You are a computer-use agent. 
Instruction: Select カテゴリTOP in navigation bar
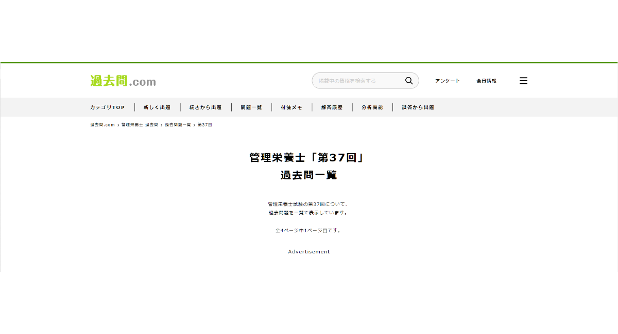(108, 107)
